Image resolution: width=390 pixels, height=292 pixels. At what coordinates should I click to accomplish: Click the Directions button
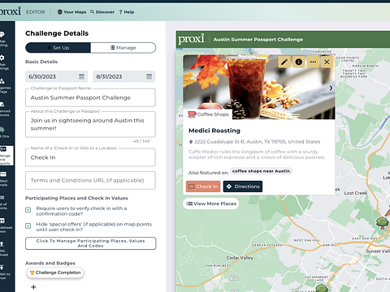tap(243, 187)
